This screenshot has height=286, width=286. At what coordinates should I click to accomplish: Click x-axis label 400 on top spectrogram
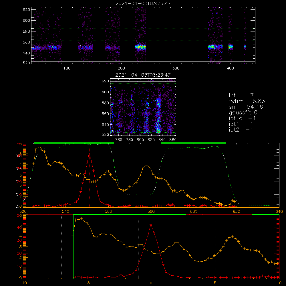coord(230,68)
